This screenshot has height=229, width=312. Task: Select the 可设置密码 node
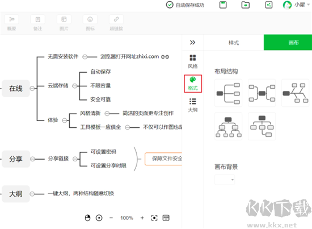(103, 152)
